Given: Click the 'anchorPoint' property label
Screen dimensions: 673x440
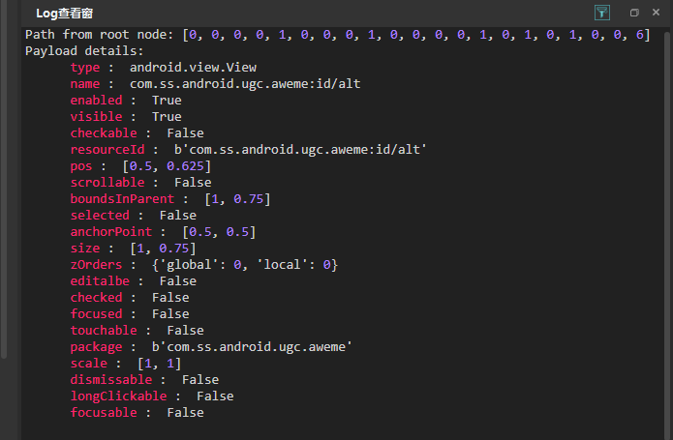Looking at the screenshot, I should coord(111,232).
